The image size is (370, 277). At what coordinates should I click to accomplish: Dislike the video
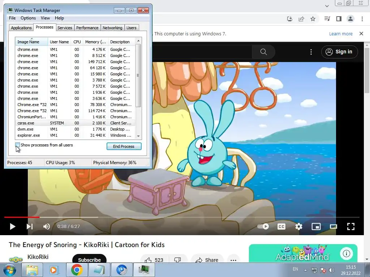pyautogui.click(x=177, y=260)
